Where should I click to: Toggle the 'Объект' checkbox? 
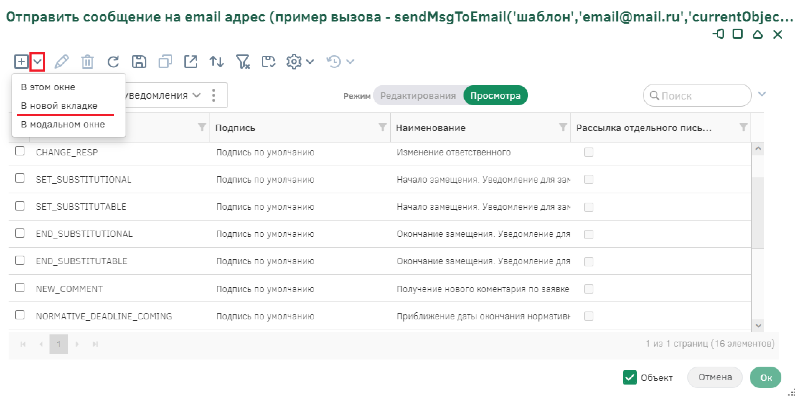630,377
